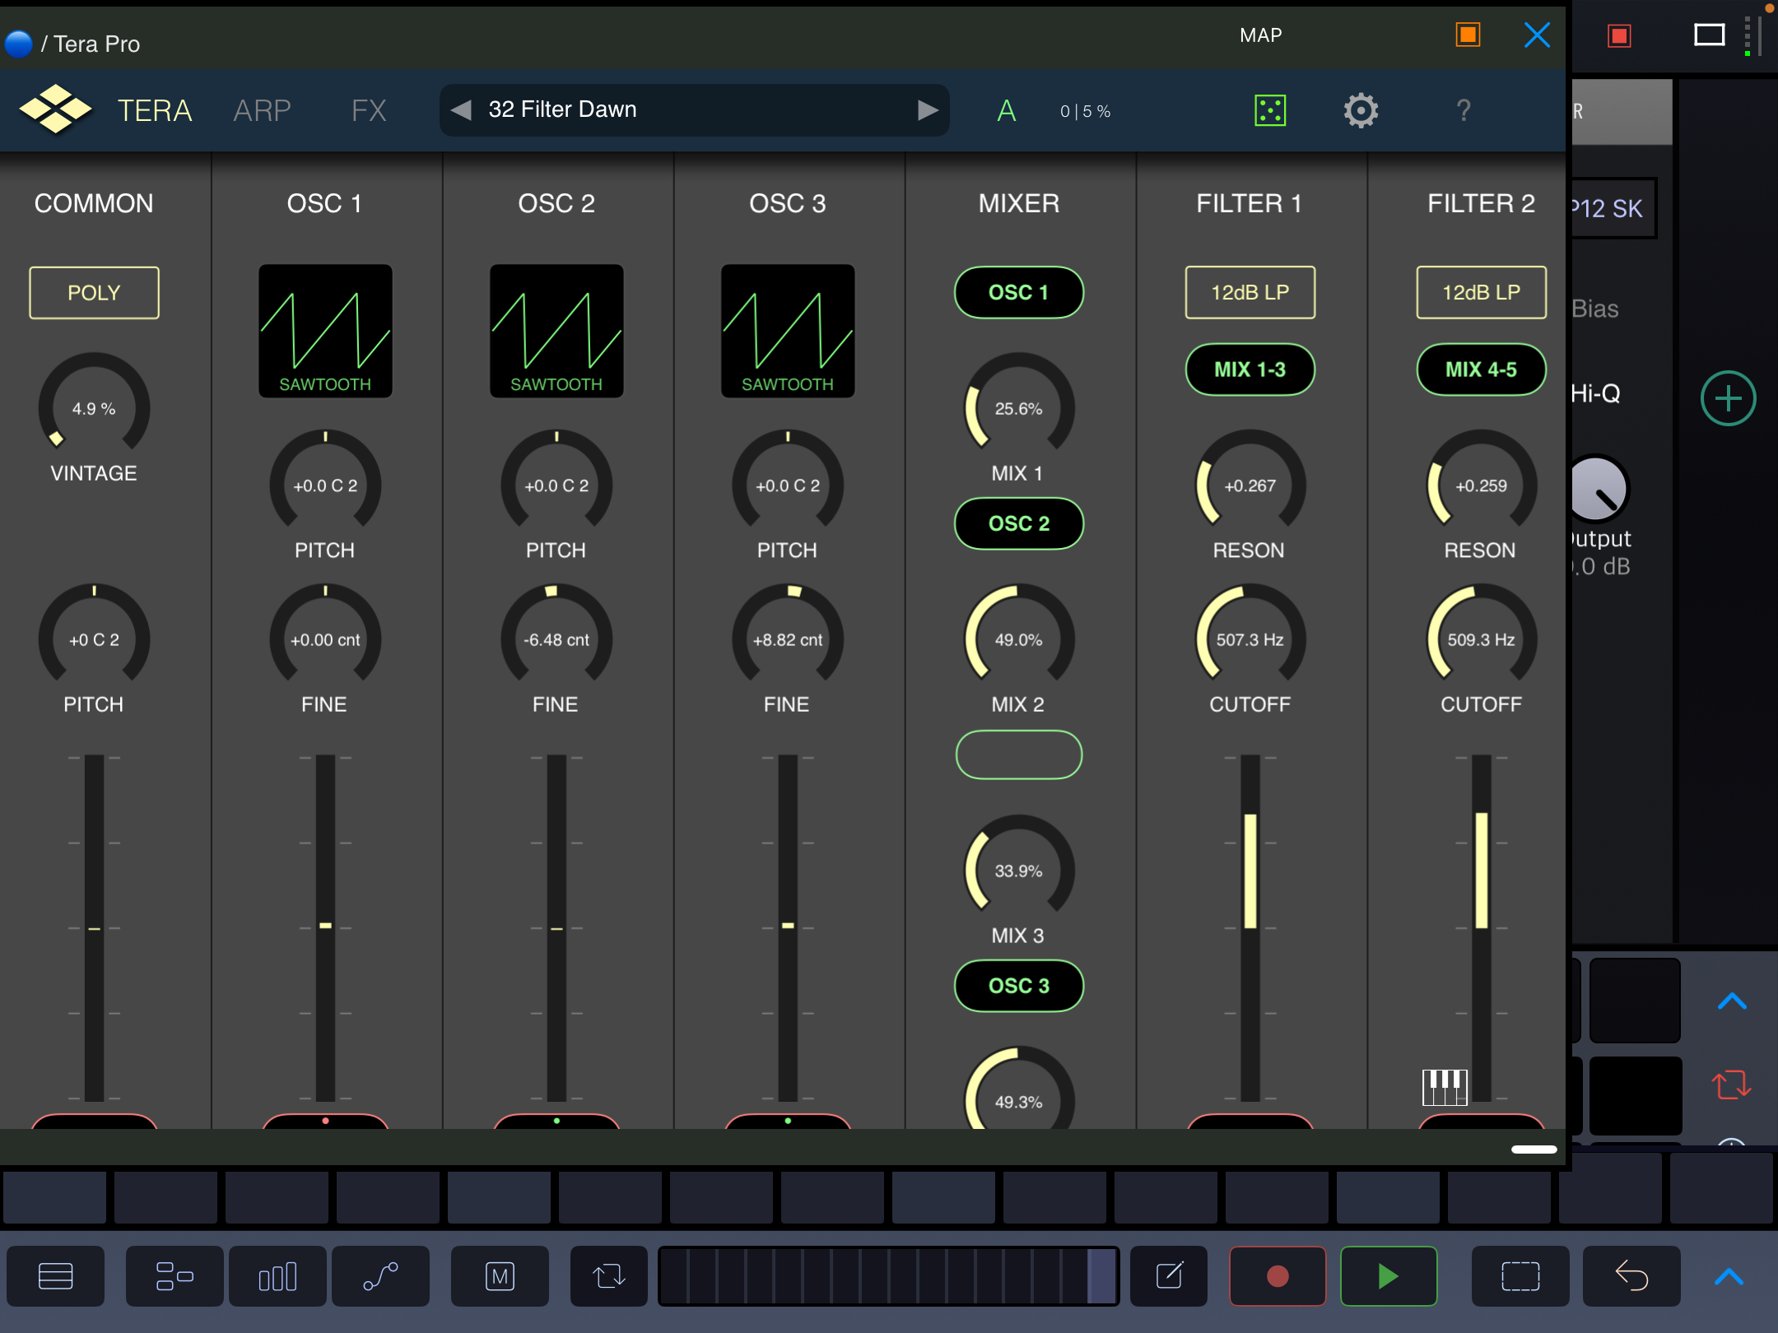Click the Hi-Q label in background panel
1778x1333 pixels.
pos(1595,393)
